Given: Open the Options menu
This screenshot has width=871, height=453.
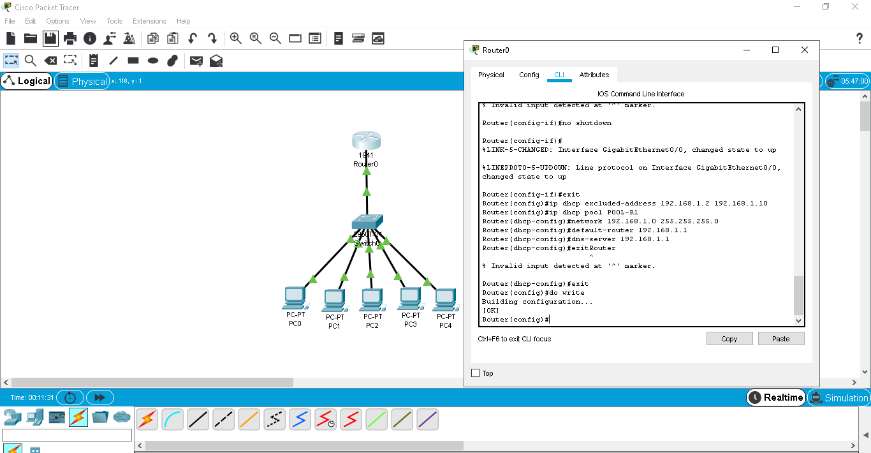Looking at the screenshot, I should (x=57, y=21).
